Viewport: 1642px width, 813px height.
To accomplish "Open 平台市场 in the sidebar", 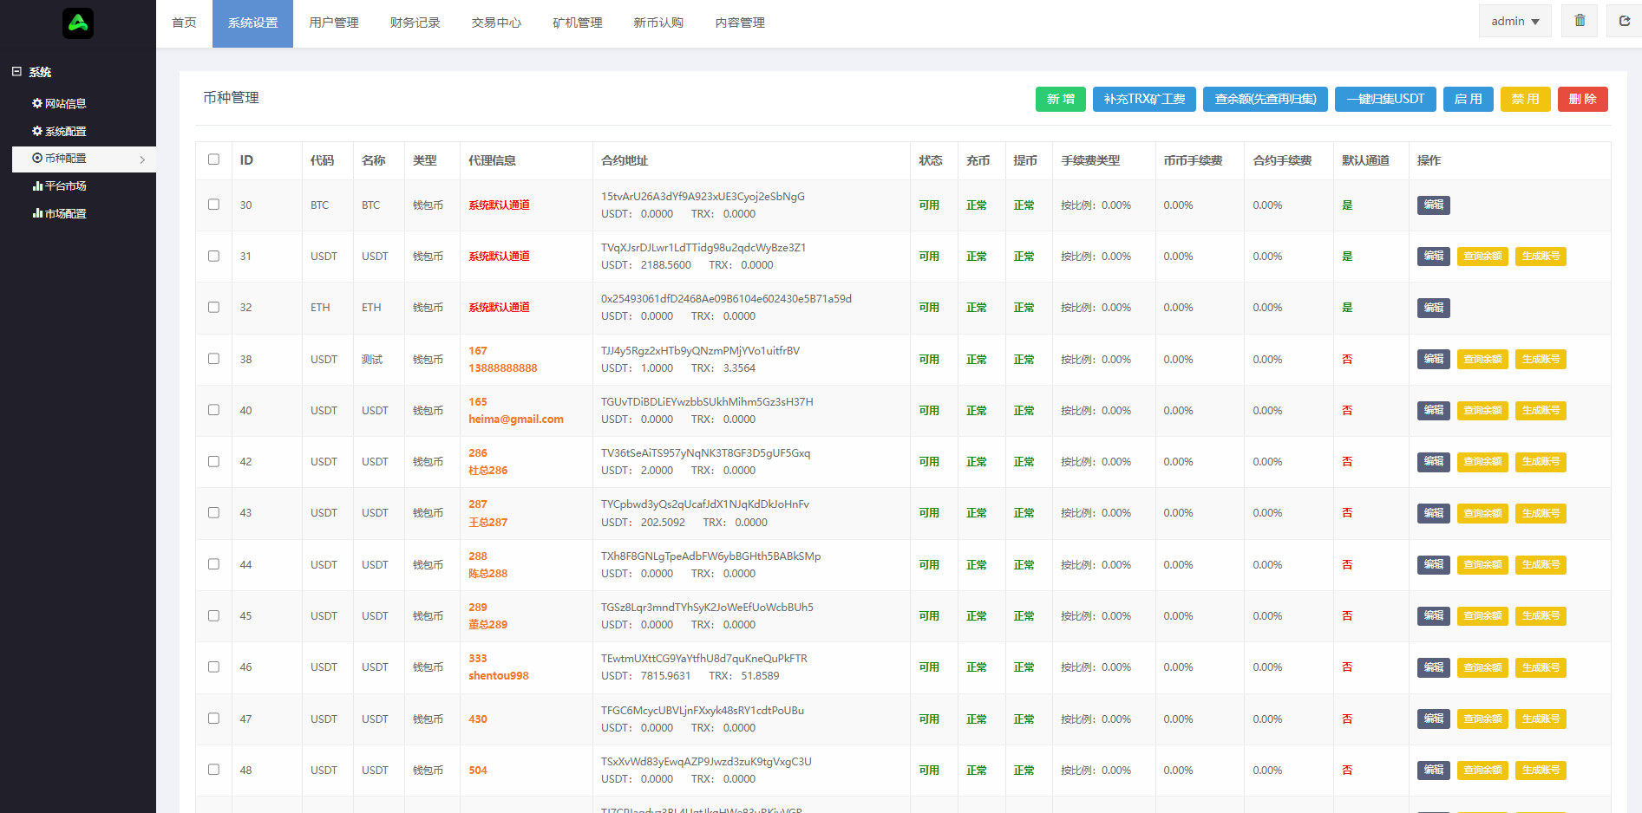I will click(66, 185).
